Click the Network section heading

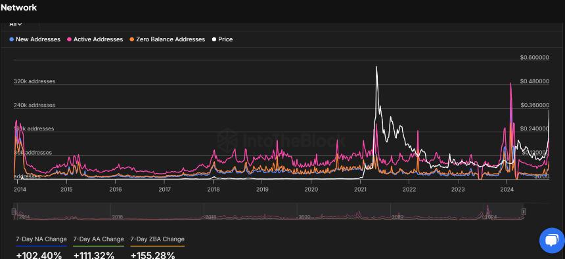point(19,7)
